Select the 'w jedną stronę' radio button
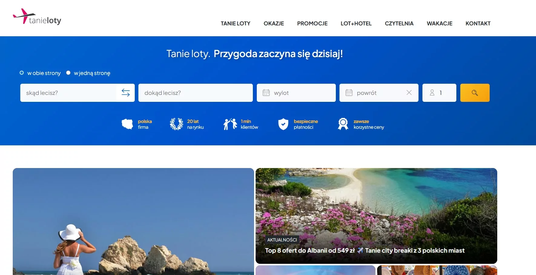This screenshot has height=275, width=536. 68,73
